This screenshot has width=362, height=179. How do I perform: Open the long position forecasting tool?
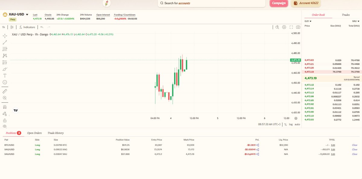pos(5,62)
